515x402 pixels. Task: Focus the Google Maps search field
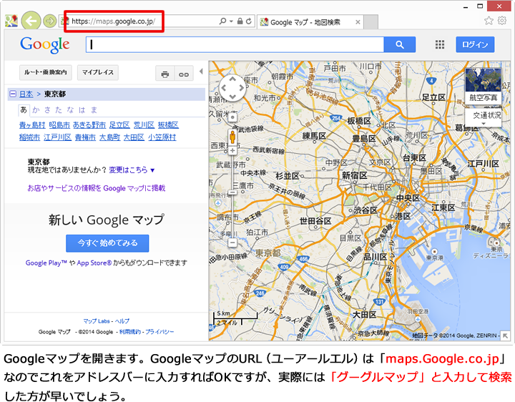[235, 44]
